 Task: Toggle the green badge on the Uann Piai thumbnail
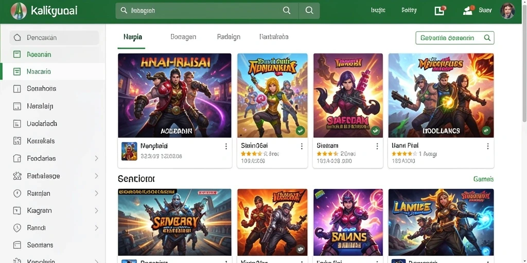(486, 130)
